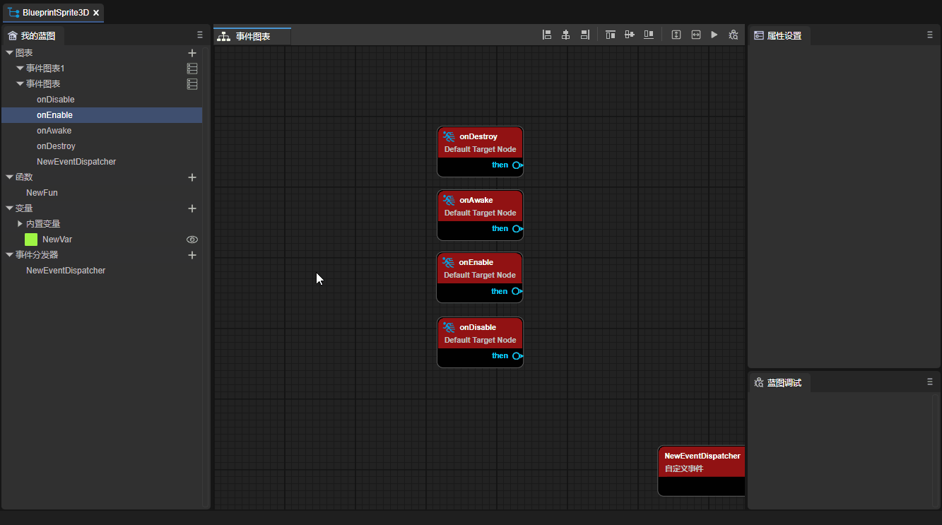This screenshot has height=525, width=942.
Task: Toggle NewVar visibility eye icon
Action: tap(192, 240)
